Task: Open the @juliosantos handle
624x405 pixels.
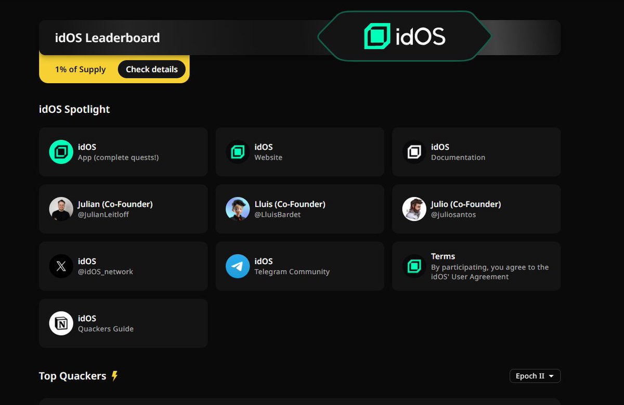Action: click(x=453, y=215)
